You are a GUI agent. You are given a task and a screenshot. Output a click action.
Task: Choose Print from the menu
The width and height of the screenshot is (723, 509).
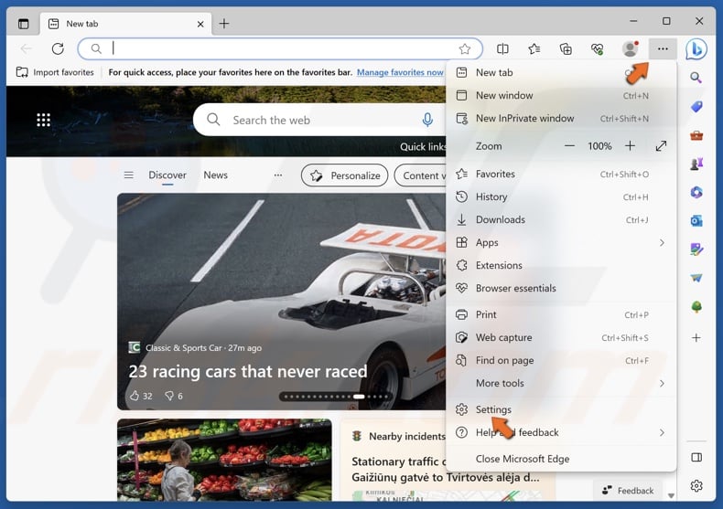561,314
